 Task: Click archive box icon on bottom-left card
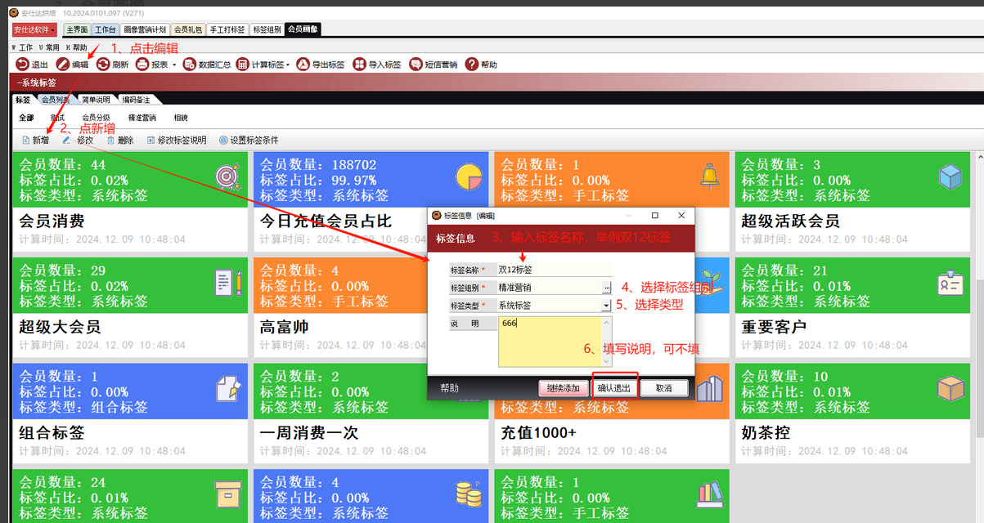pos(228,493)
